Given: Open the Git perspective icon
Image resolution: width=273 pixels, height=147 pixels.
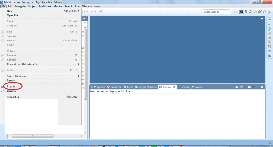Looking at the screenshot, I should pyautogui.click(x=269, y=12).
